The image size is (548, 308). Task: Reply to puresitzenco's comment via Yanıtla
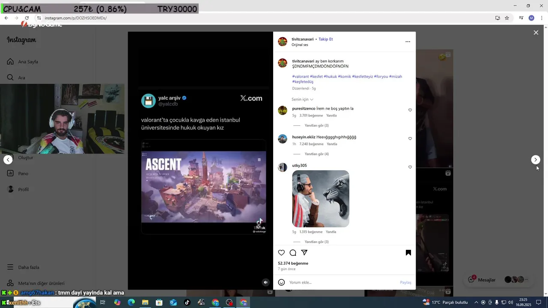click(x=331, y=115)
